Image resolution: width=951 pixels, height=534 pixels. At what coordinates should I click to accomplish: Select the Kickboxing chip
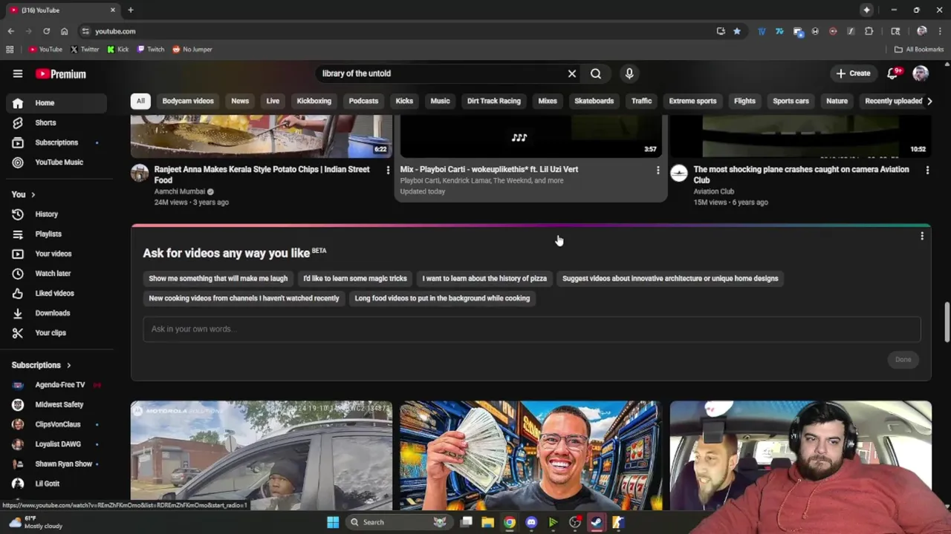point(314,101)
